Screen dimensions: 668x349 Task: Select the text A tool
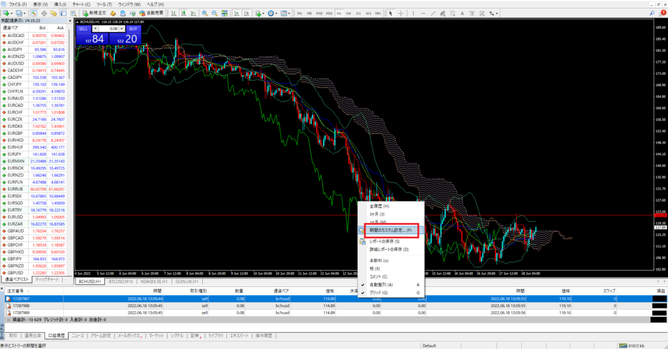[463, 13]
